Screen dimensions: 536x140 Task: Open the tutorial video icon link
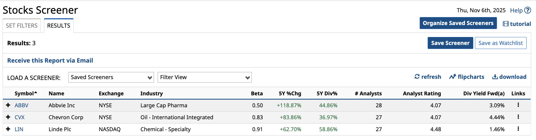click(506, 24)
